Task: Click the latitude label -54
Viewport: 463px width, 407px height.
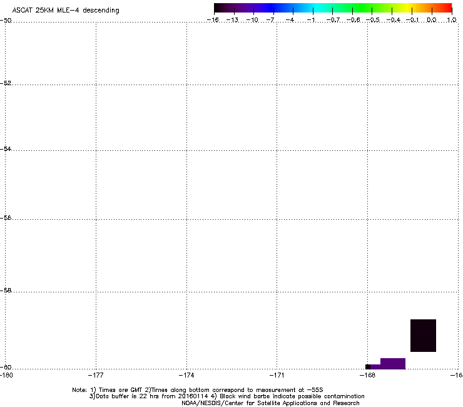Action: (6, 149)
